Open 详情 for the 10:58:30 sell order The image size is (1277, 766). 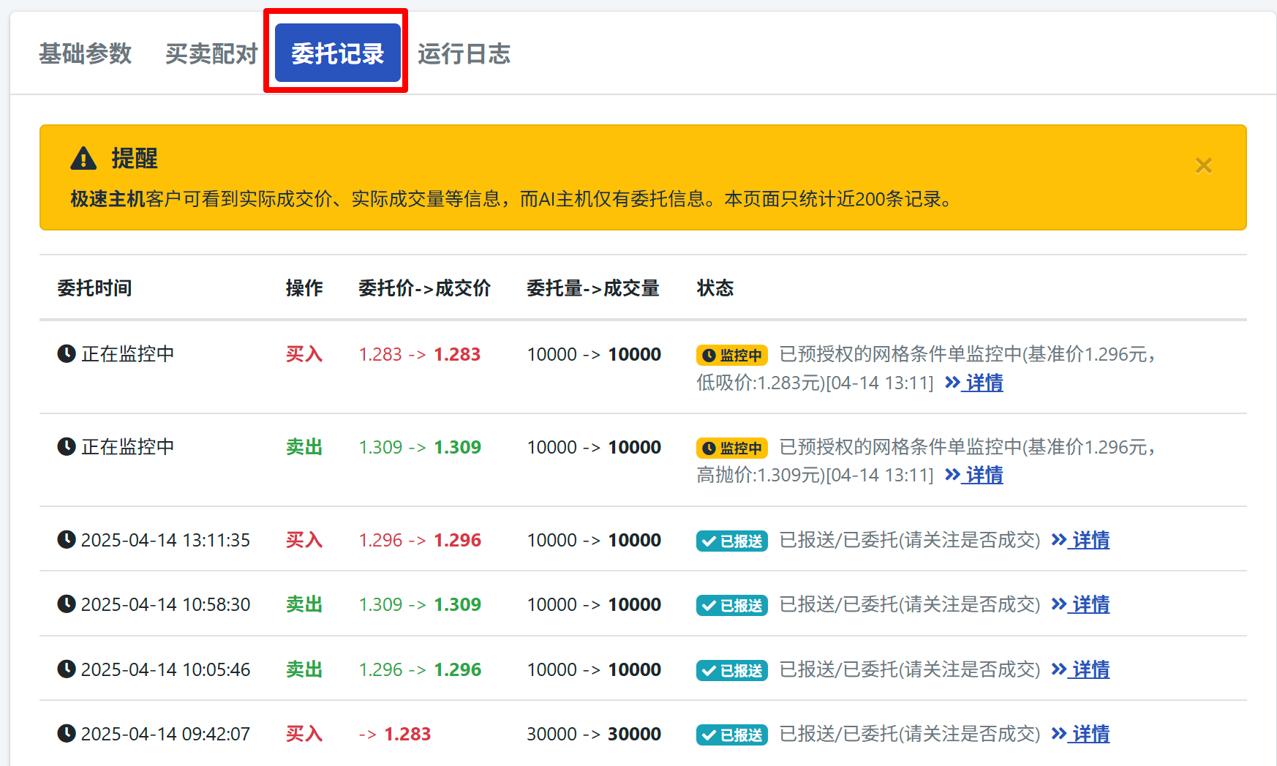pos(1080,604)
